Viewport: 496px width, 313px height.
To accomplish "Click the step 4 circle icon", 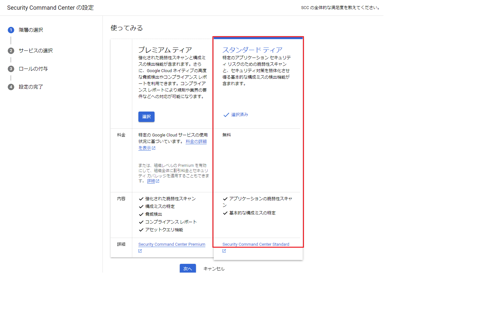I will [11, 87].
